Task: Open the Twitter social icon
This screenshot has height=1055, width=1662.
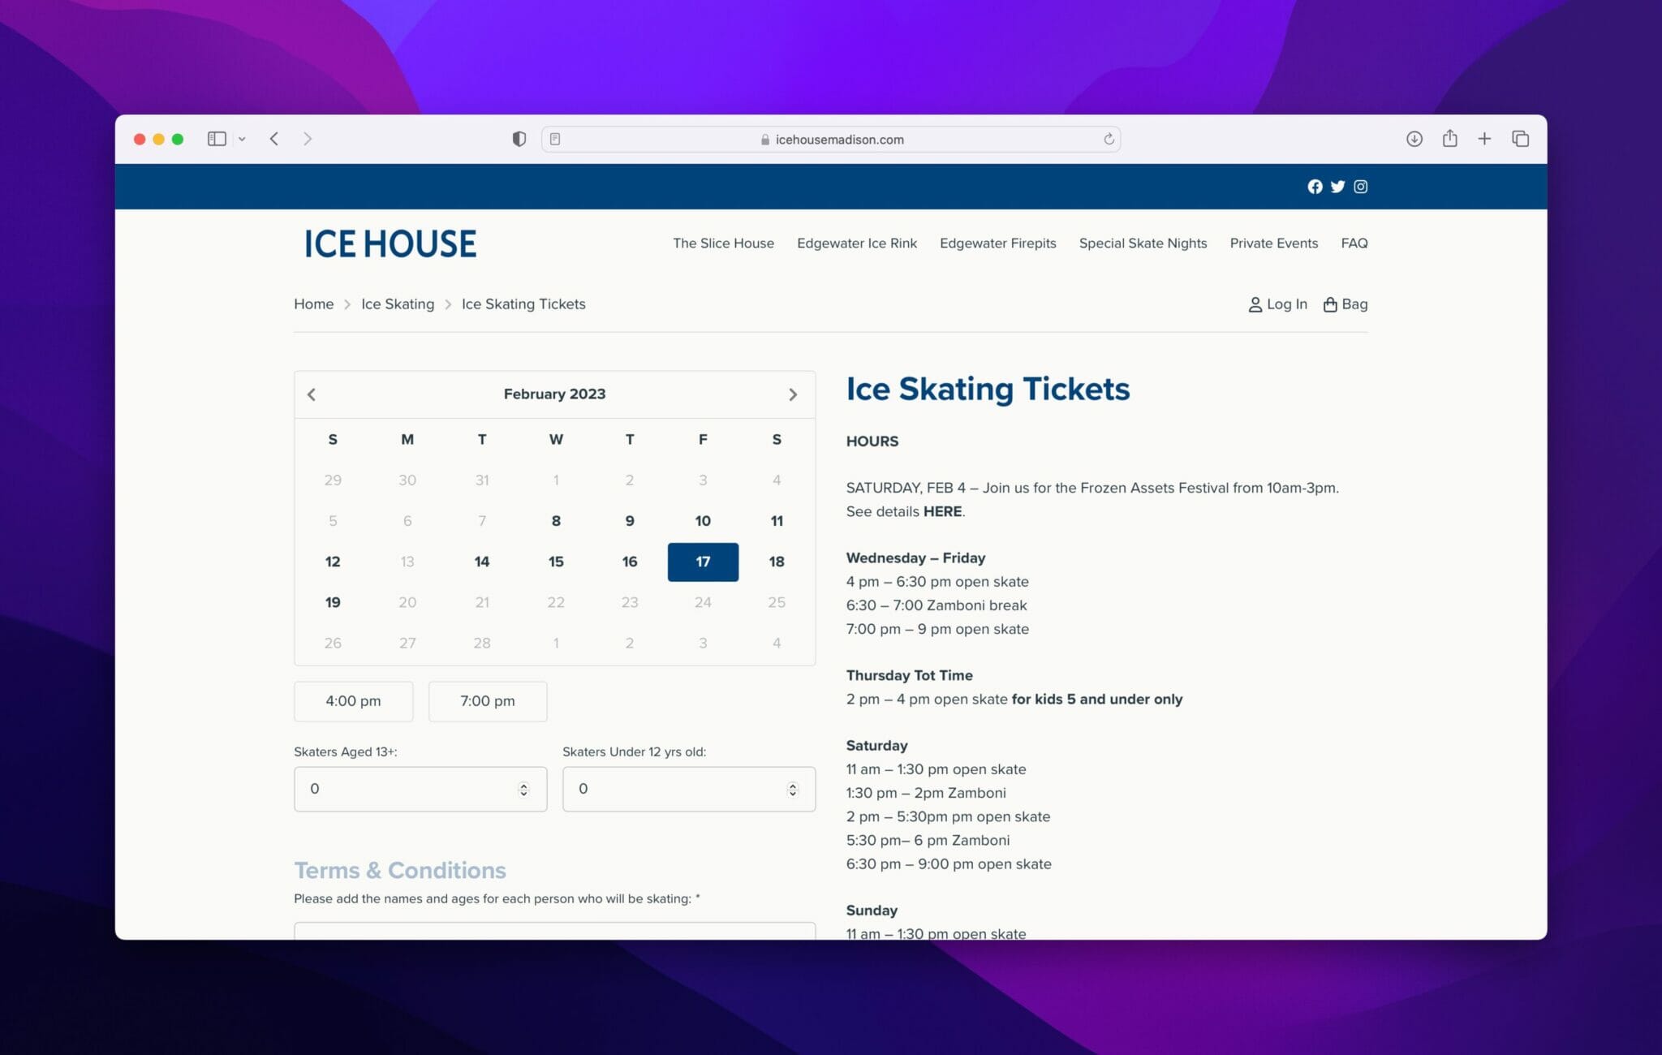Action: [1337, 187]
